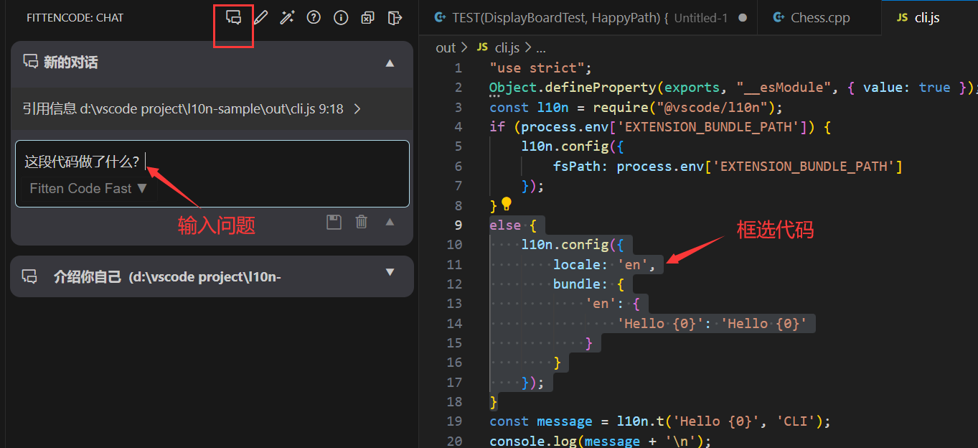Close all chats using the clear-pages icon
978x448 pixels.
pyautogui.click(x=367, y=17)
